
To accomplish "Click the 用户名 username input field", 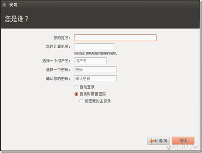I will pyautogui.click(x=90, y=61).
